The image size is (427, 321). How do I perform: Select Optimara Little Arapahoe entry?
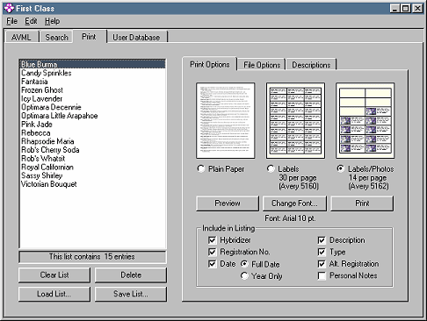pos(92,116)
